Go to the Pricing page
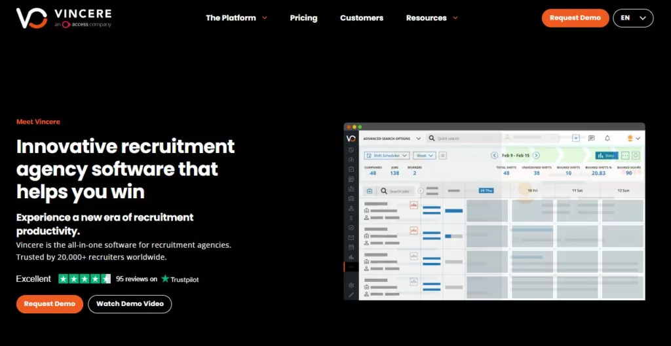The height and width of the screenshot is (346, 671). 303,18
